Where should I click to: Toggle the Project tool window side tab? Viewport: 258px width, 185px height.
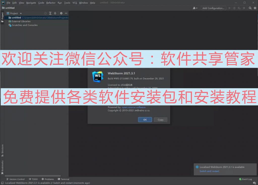(x=2, y=17)
